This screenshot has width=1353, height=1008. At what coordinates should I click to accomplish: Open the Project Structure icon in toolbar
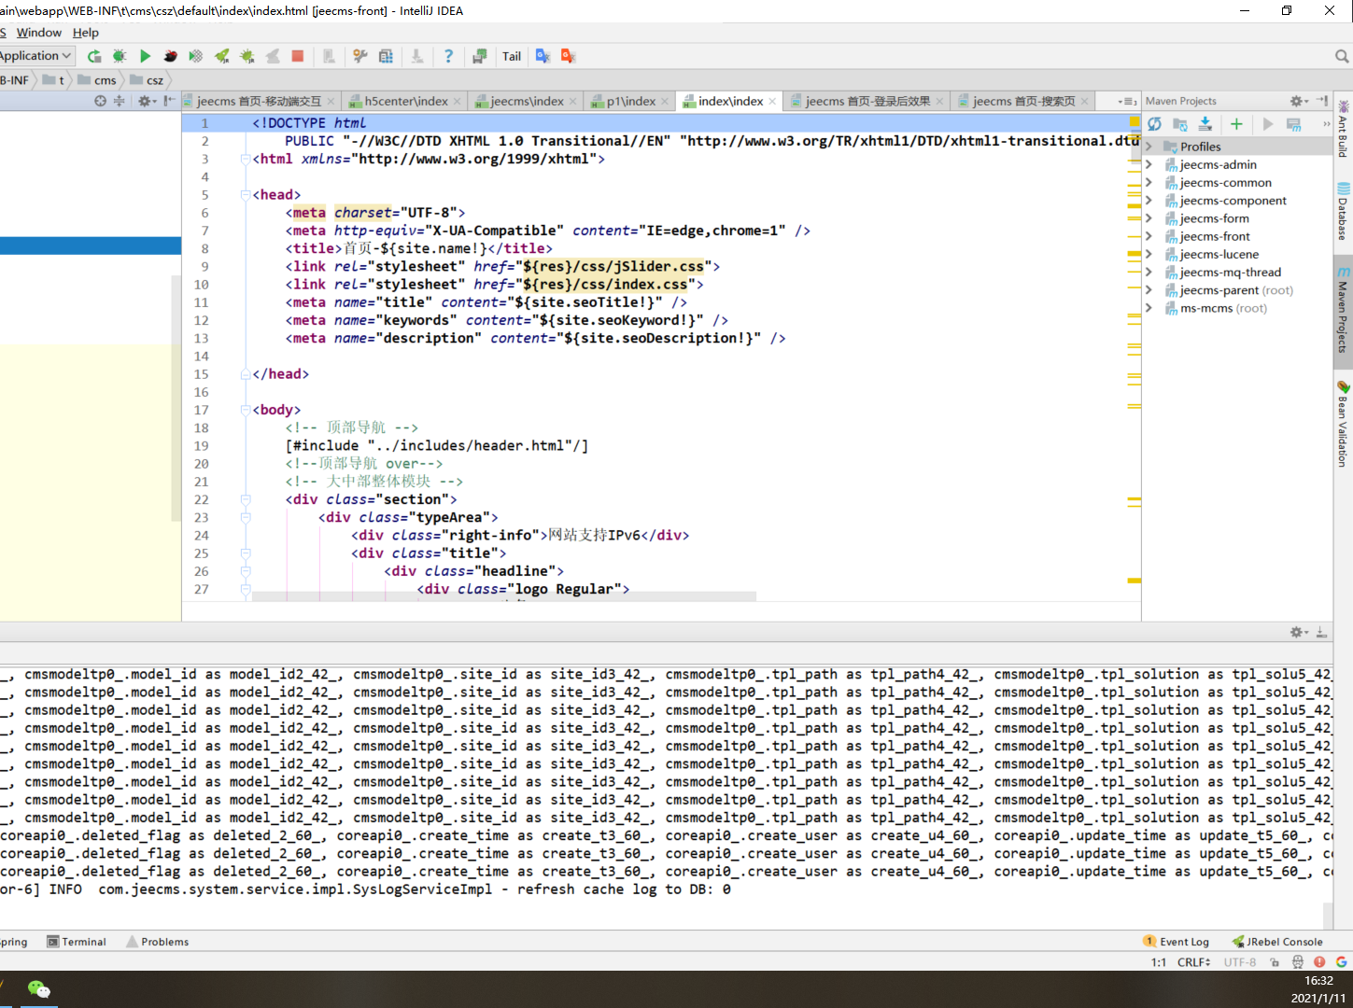(386, 56)
